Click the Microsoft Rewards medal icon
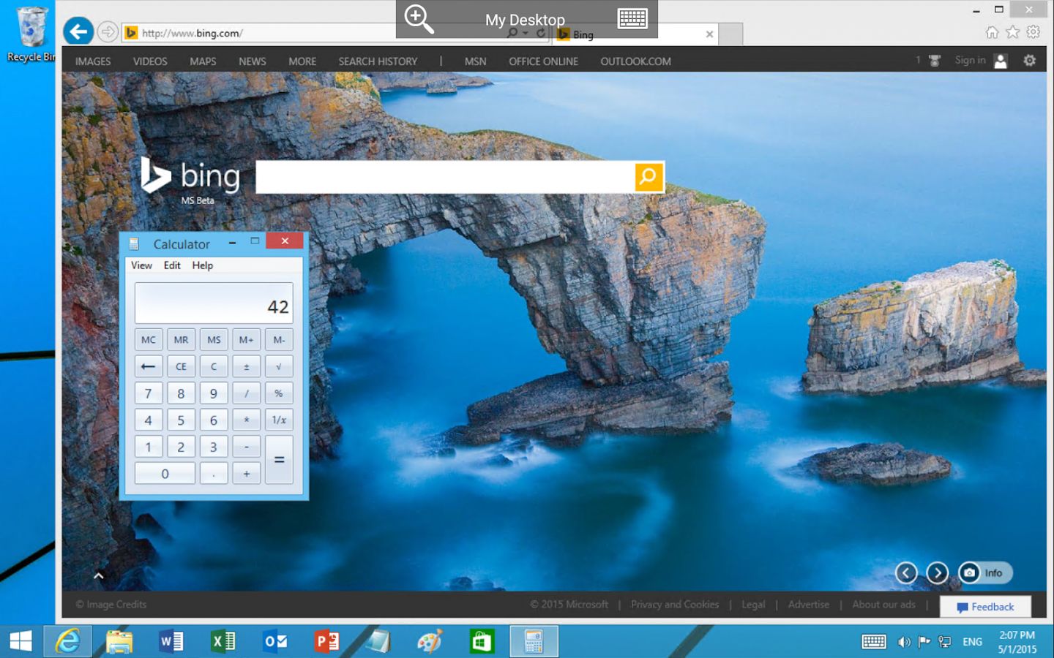Screen dimensions: 1054x658 click(x=934, y=61)
